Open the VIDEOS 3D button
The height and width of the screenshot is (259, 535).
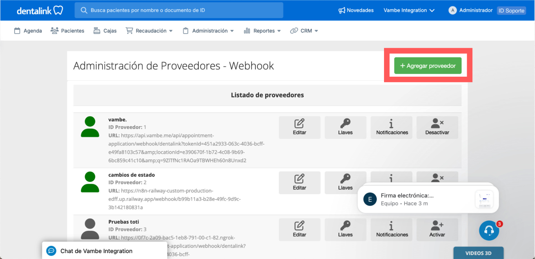(478, 253)
